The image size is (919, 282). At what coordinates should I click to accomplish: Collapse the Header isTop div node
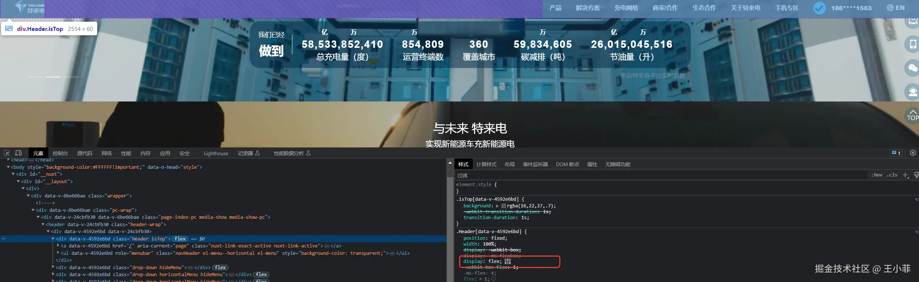53,239
